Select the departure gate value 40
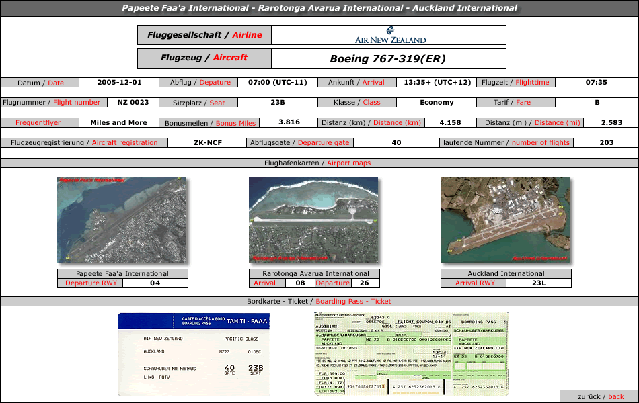Viewport: 639px width, 403px height. tap(396, 143)
